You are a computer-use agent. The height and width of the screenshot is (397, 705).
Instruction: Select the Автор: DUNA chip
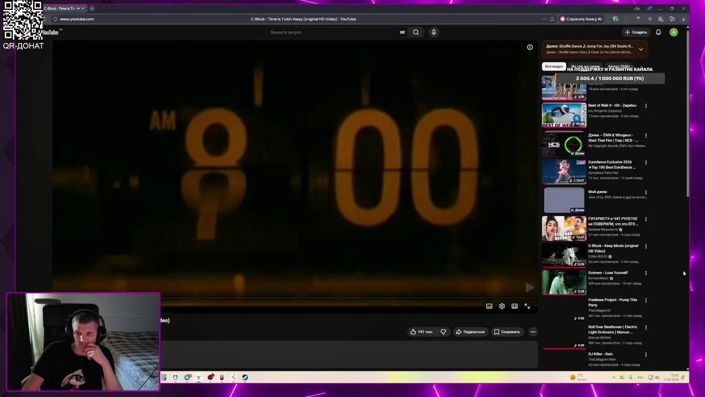[620, 67]
